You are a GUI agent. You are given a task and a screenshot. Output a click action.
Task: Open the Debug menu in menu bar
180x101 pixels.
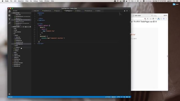click(35, 1)
